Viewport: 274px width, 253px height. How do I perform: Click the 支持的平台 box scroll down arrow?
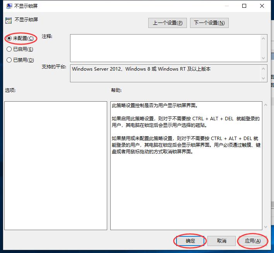pyautogui.click(x=263, y=78)
